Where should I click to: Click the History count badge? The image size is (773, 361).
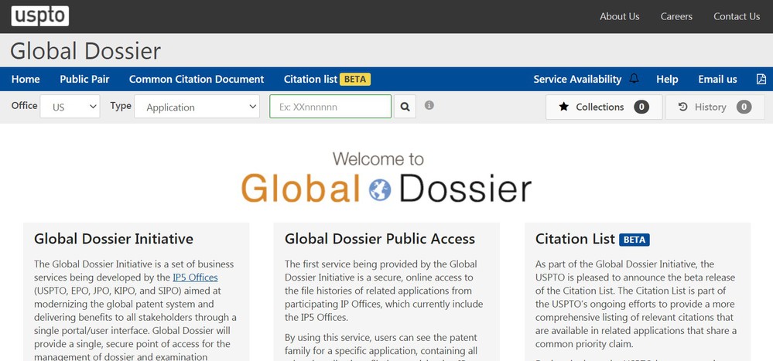[744, 107]
